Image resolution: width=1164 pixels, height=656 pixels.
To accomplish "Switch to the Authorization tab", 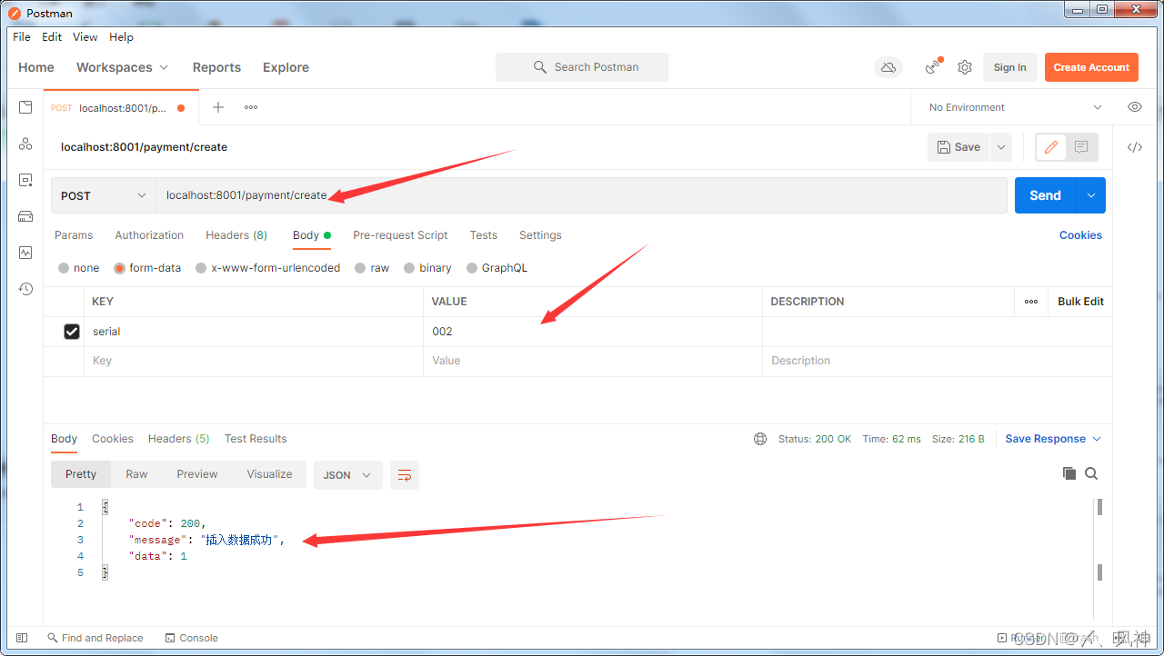I will 149,235.
